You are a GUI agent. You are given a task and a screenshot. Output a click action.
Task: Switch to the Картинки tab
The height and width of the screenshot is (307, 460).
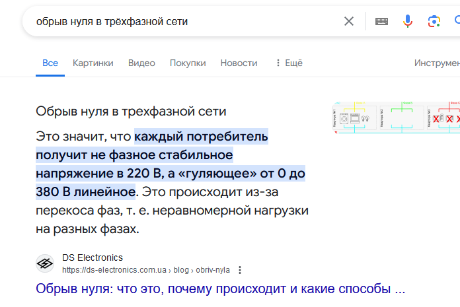point(93,63)
